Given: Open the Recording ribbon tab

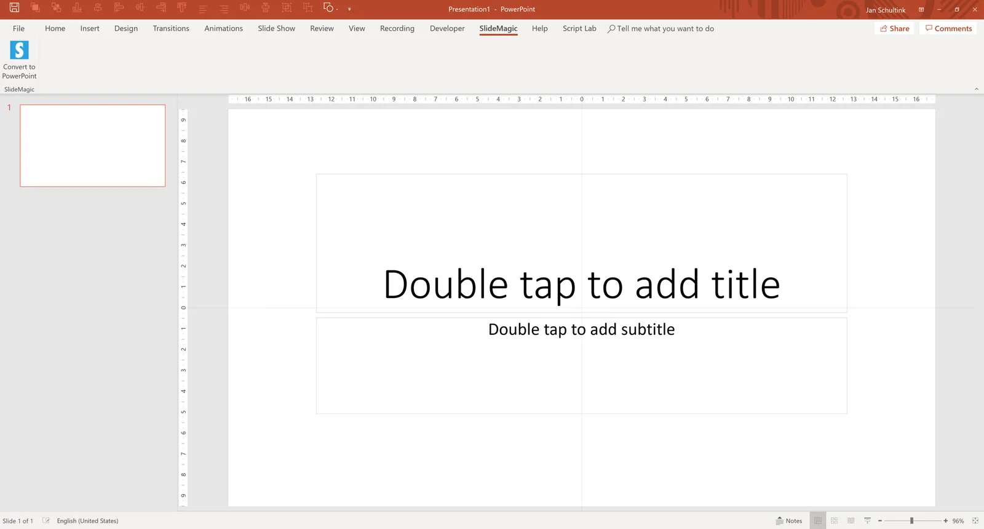Looking at the screenshot, I should pyautogui.click(x=397, y=28).
